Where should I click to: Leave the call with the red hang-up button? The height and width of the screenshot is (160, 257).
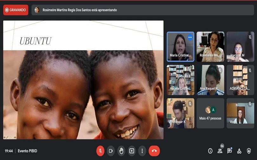(154, 151)
